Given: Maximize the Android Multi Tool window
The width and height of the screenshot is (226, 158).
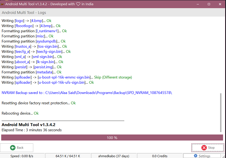Looking at the screenshot, I should [209, 4].
